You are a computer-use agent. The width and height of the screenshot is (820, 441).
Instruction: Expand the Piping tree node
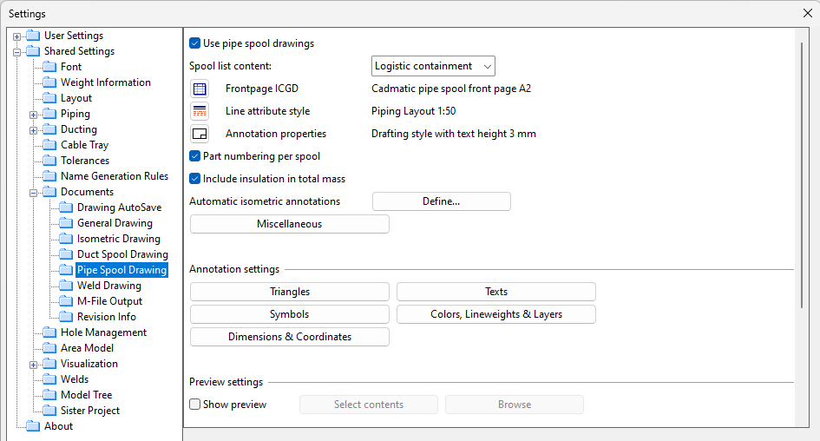[x=34, y=114]
